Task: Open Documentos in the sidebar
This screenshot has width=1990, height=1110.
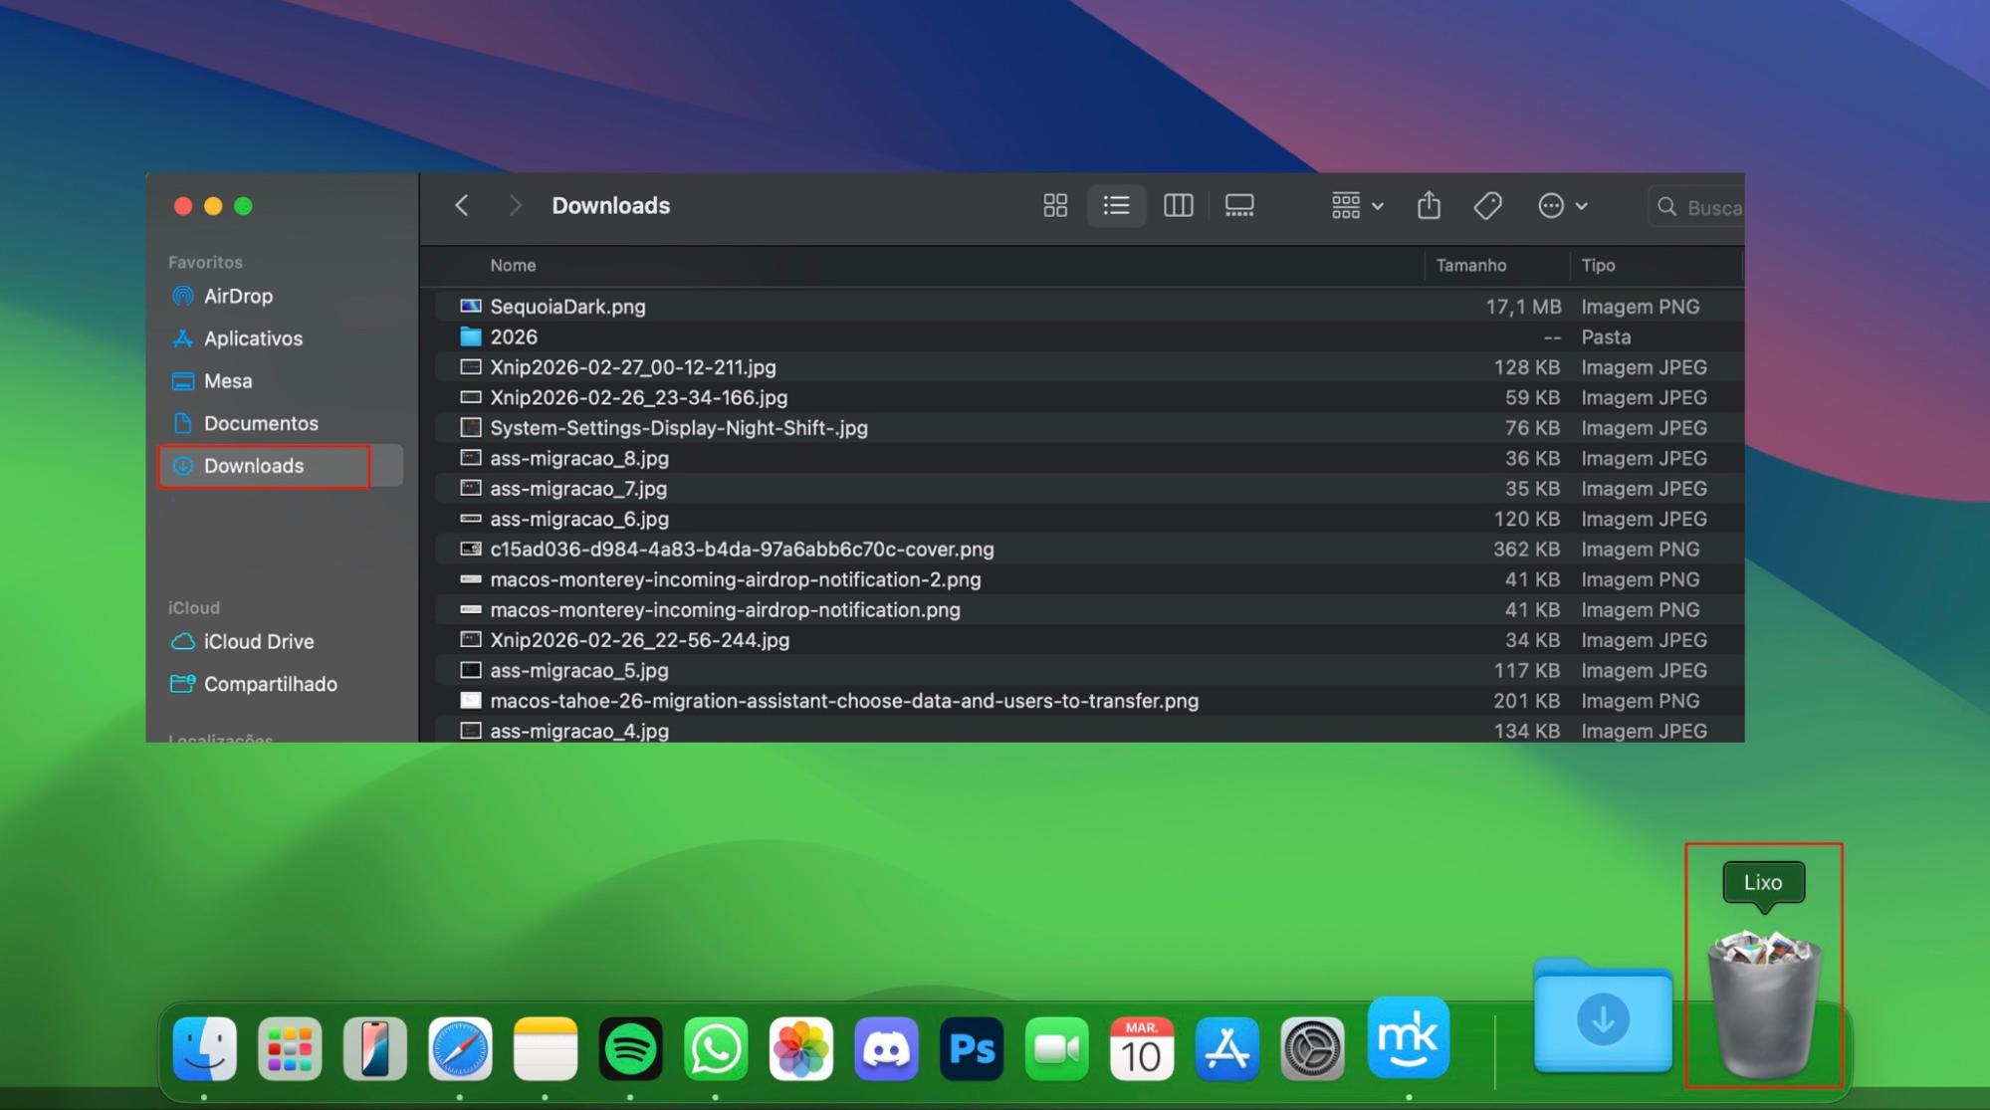Action: [x=261, y=423]
